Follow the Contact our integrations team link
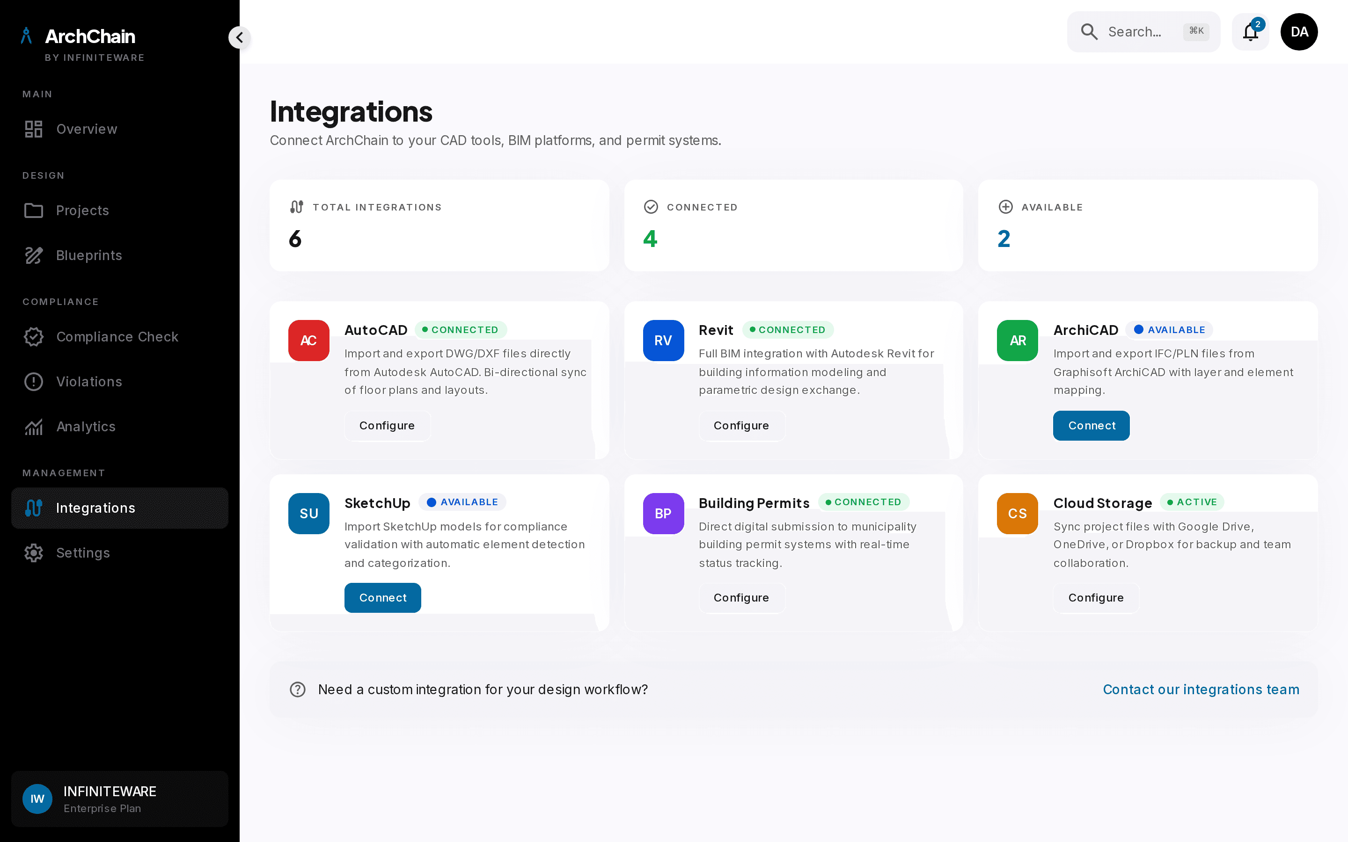This screenshot has width=1348, height=842. [x=1201, y=690]
